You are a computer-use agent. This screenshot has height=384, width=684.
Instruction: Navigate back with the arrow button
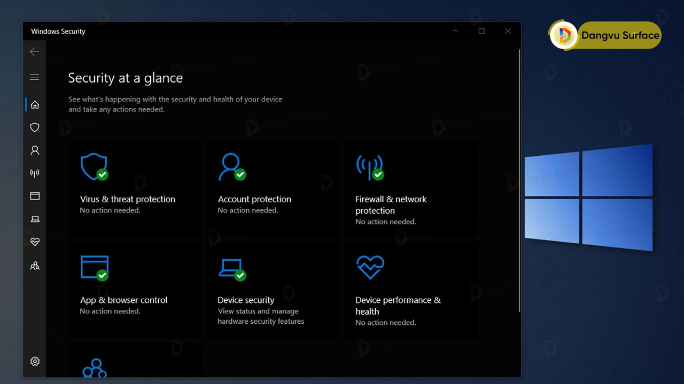click(34, 51)
